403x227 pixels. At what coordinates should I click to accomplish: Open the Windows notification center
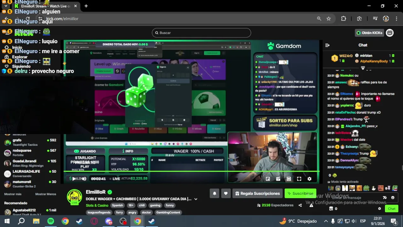(x=394, y=221)
